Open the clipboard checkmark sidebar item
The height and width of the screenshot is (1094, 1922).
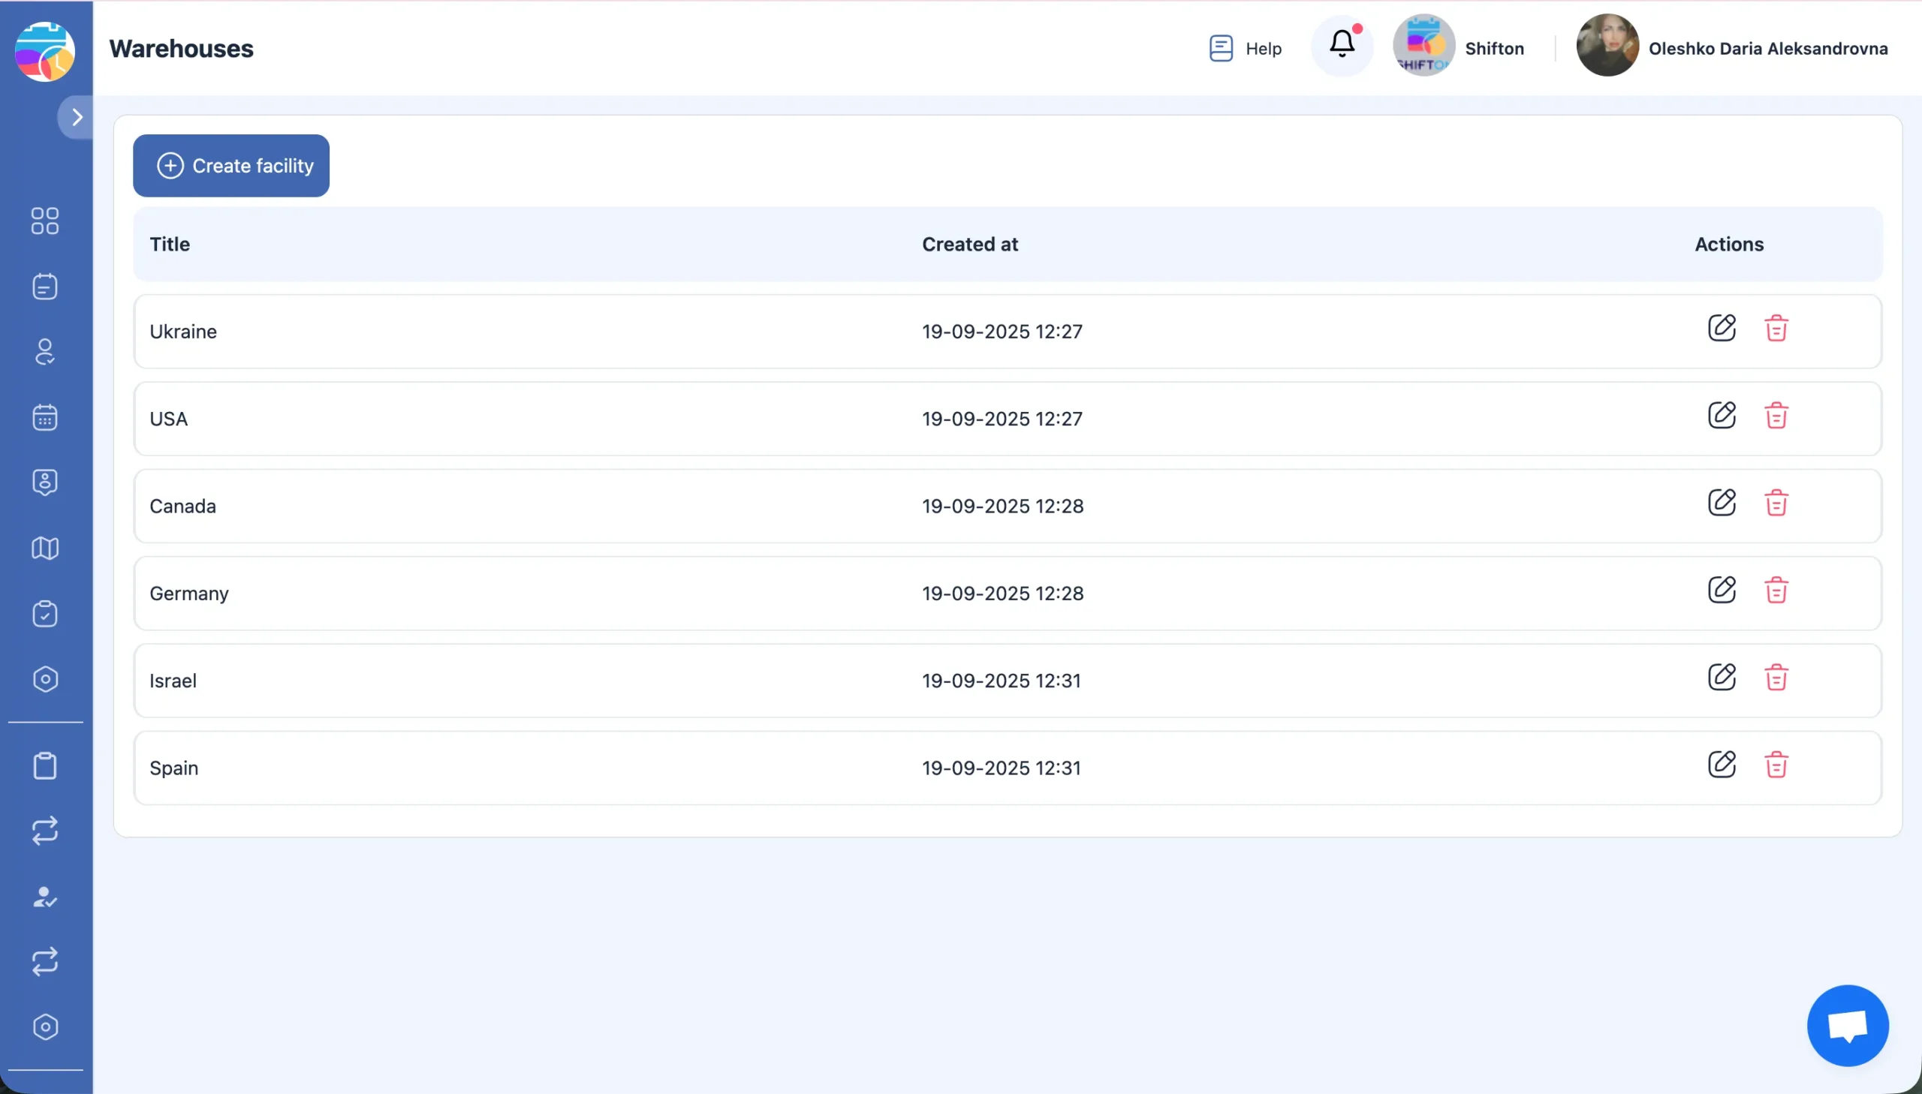(45, 614)
